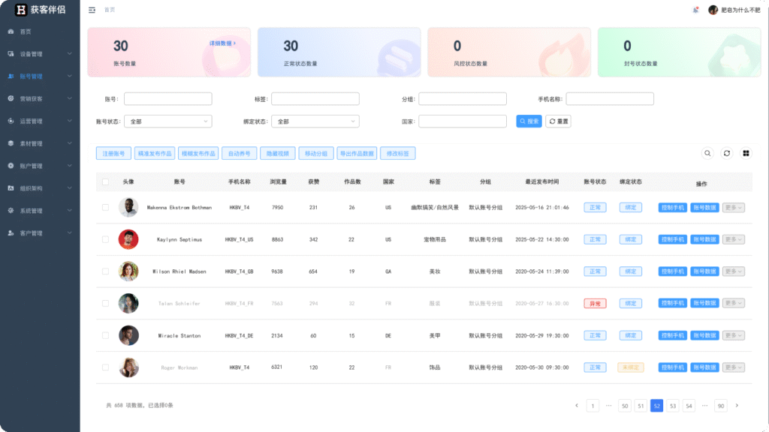Switch to grid view with four-squares icon
The width and height of the screenshot is (769, 432).
pyautogui.click(x=746, y=153)
